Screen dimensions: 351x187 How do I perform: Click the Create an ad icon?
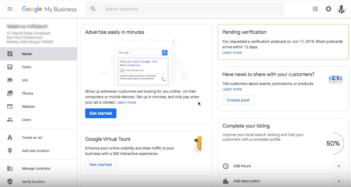pos(10,137)
